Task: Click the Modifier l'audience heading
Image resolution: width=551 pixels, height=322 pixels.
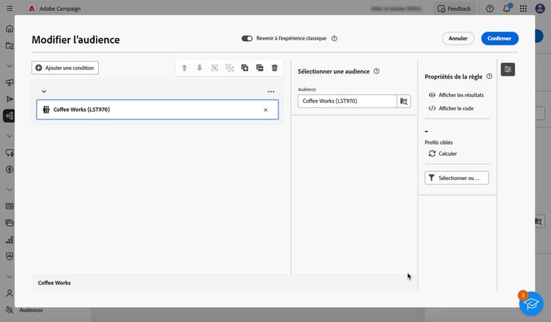Action: (76, 40)
